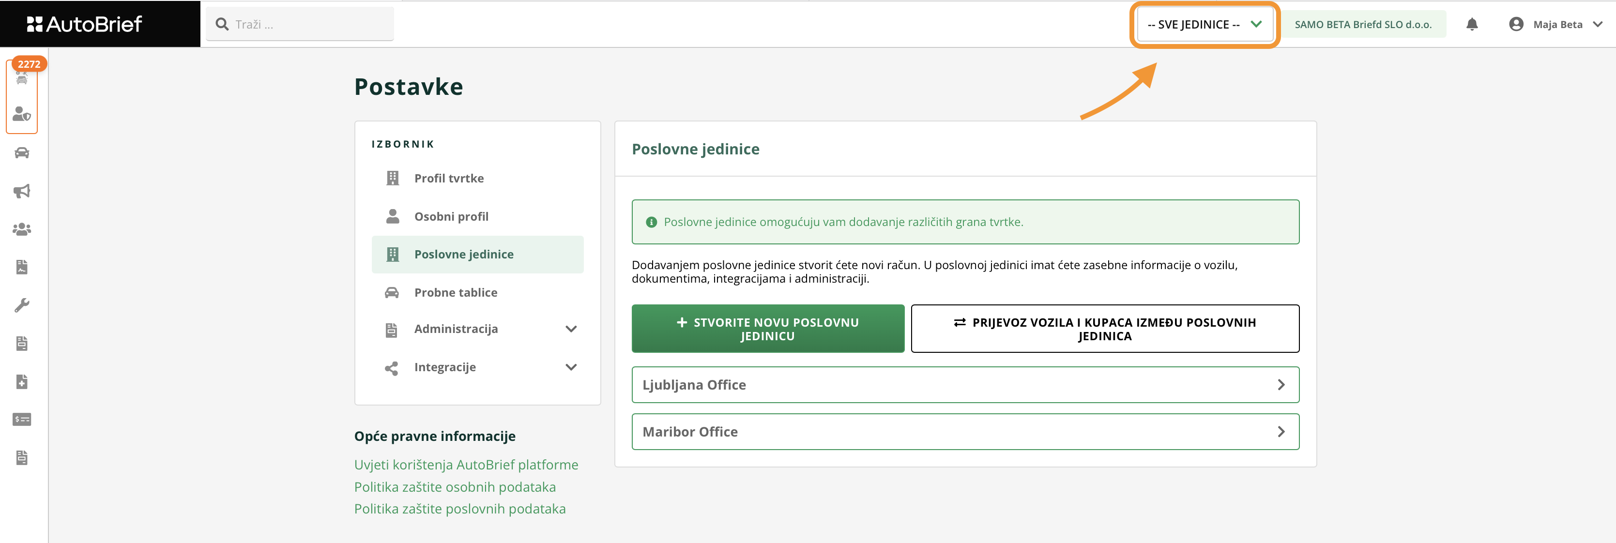Click the AutoBrief logo
Viewport: 1616px width, 543px height.
(x=85, y=25)
